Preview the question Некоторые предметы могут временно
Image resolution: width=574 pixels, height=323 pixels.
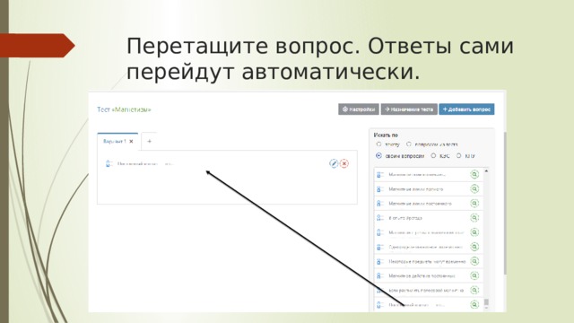pos(474,261)
